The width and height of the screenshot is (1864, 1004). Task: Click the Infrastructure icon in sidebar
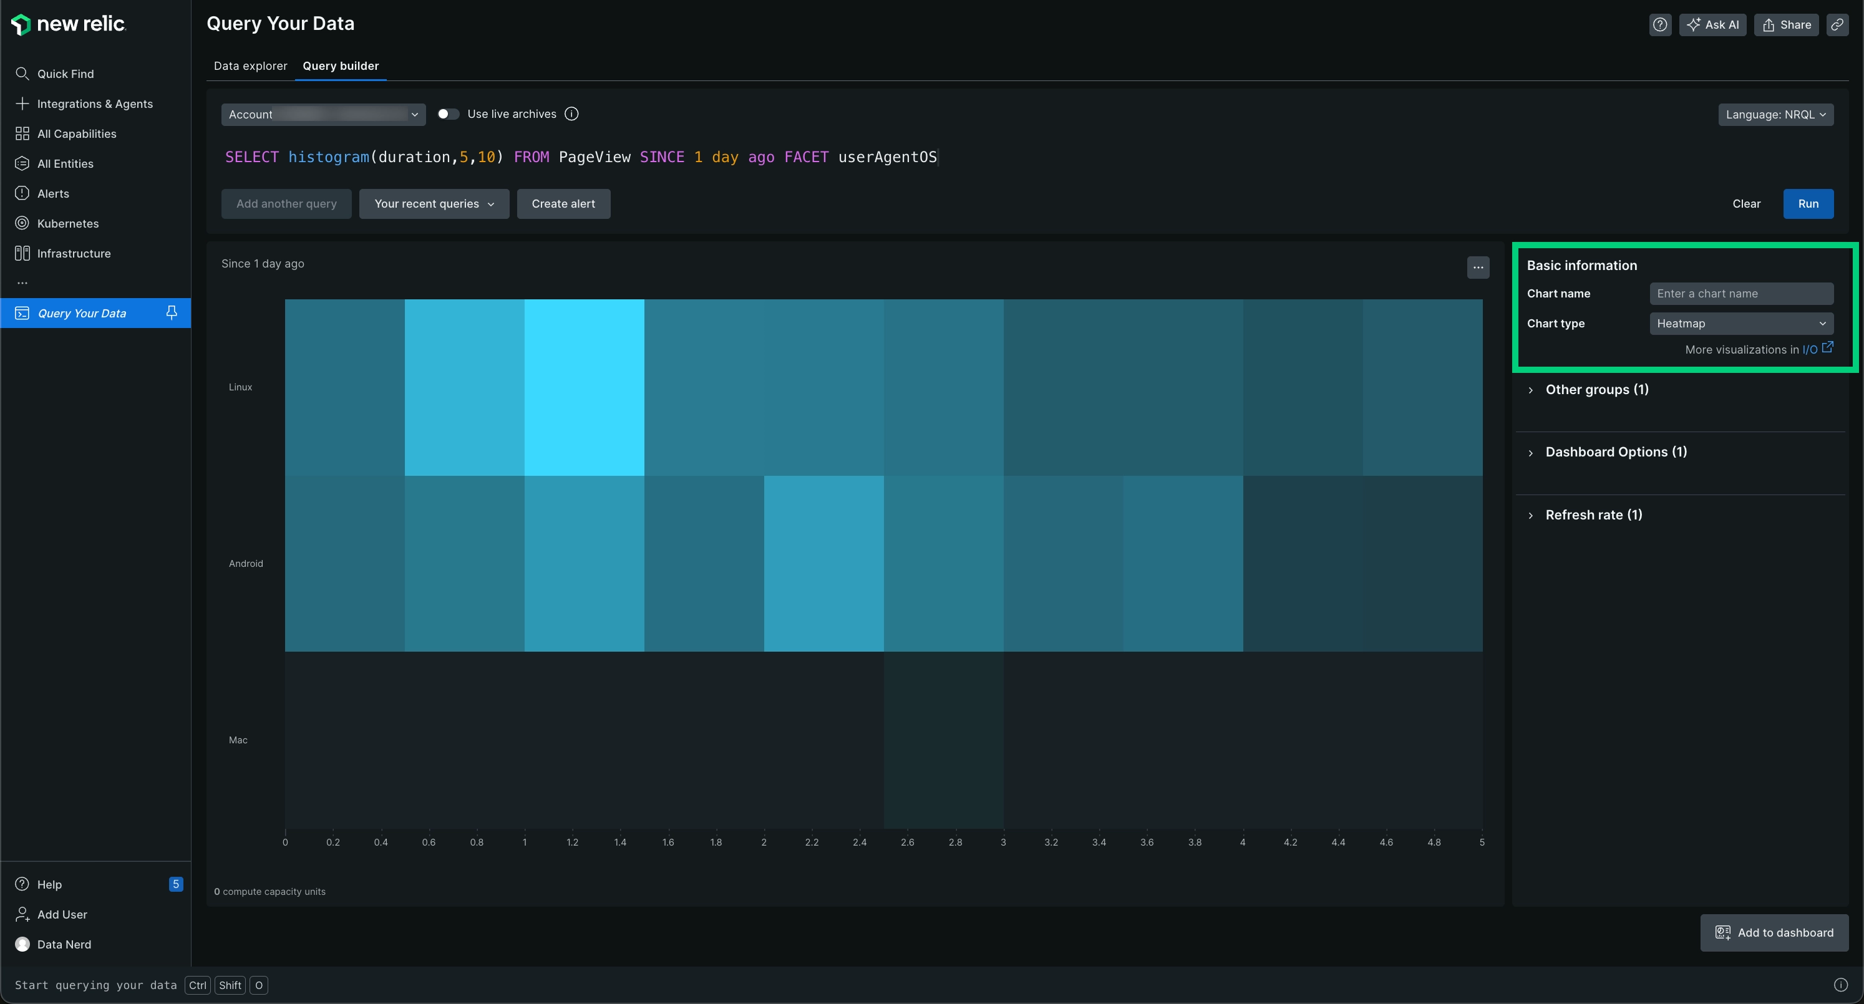tap(22, 253)
